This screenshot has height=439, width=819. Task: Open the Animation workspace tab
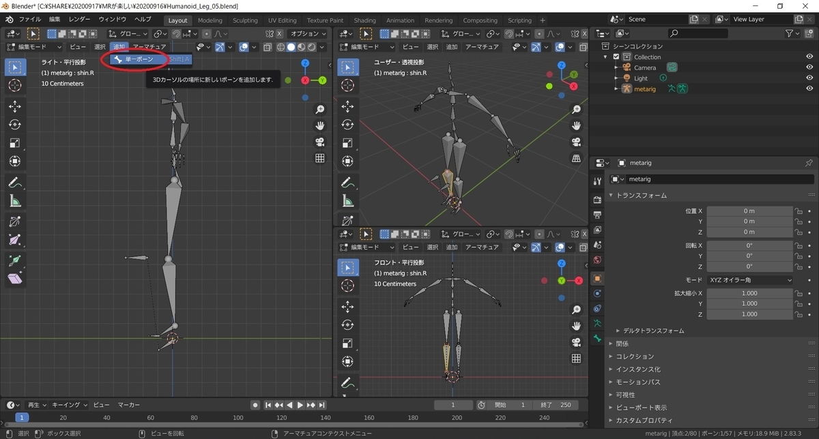[x=400, y=20]
